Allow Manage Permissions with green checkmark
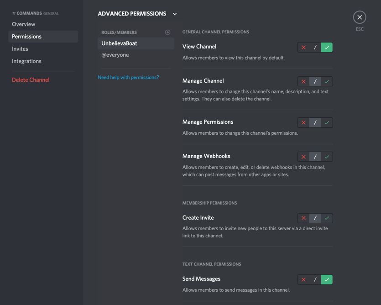 pyautogui.click(x=327, y=123)
